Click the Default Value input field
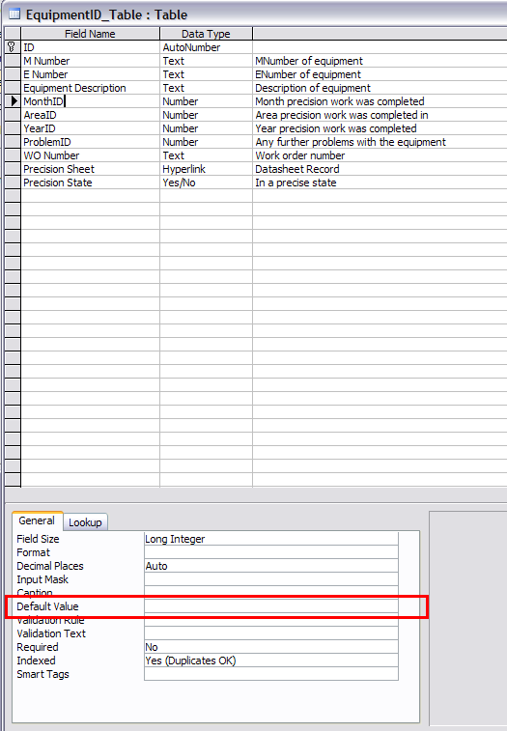 271,606
